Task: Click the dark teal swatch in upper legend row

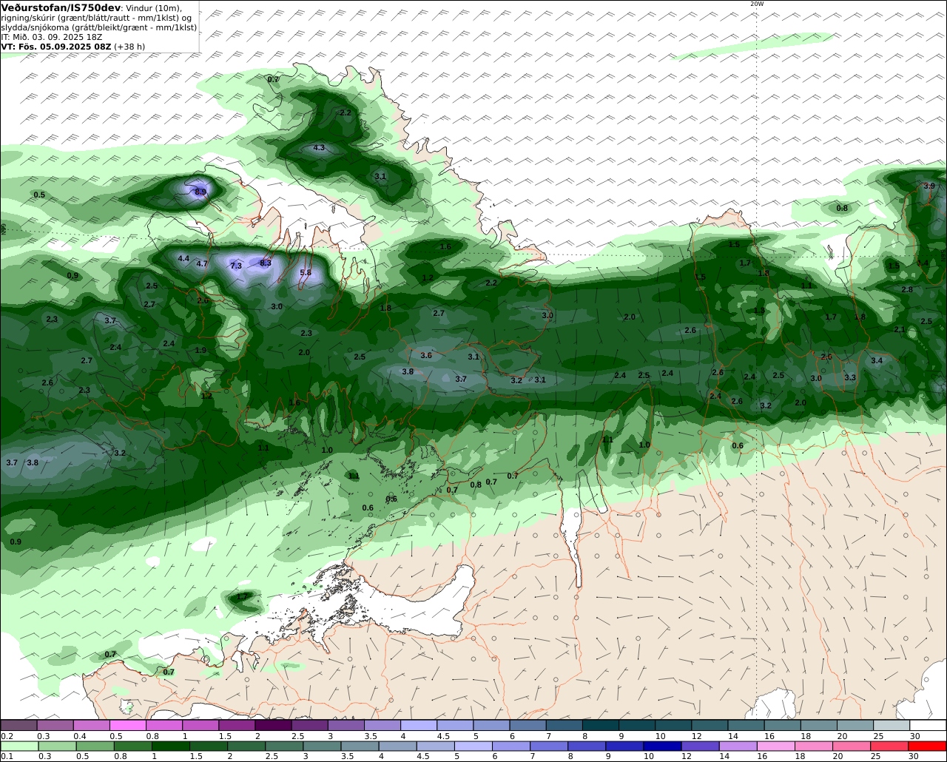Action: tap(600, 725)
